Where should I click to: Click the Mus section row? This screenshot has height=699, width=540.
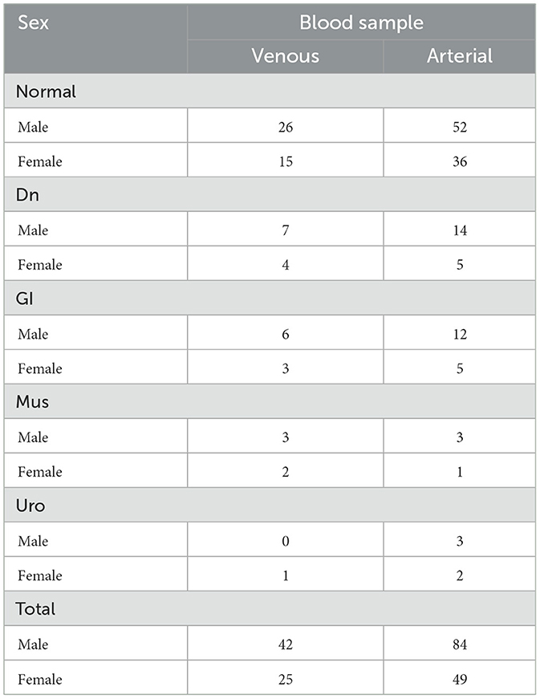point(33,402)
